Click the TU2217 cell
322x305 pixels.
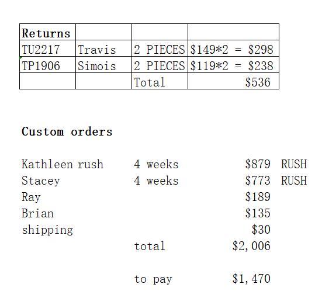47,48
